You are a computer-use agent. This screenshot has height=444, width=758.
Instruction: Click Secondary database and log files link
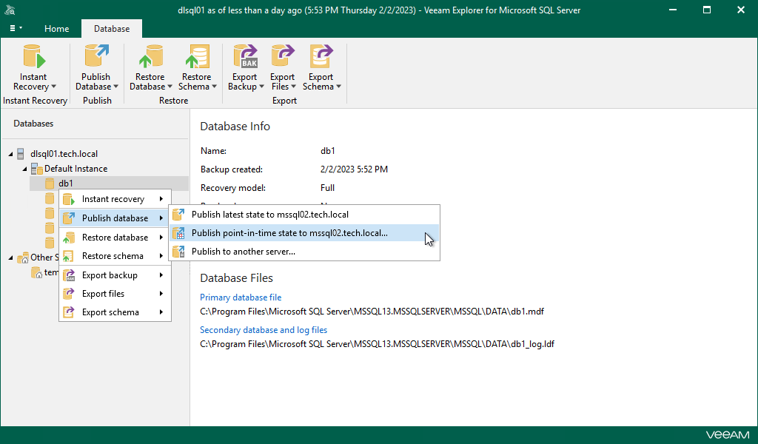coord(264,330)
